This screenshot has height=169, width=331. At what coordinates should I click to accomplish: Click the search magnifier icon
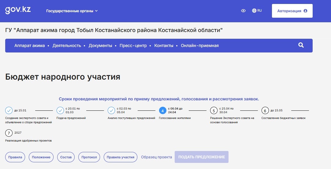(x=301, y=45)
